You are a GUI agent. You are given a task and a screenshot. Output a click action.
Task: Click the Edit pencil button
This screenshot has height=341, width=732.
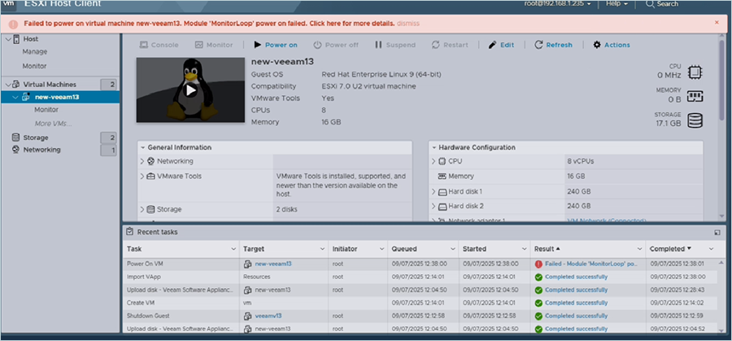(x=501, y=45)
